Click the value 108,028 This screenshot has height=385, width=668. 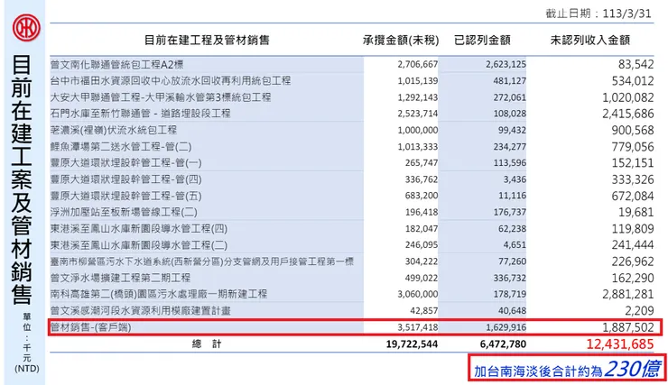coord(509,114)
